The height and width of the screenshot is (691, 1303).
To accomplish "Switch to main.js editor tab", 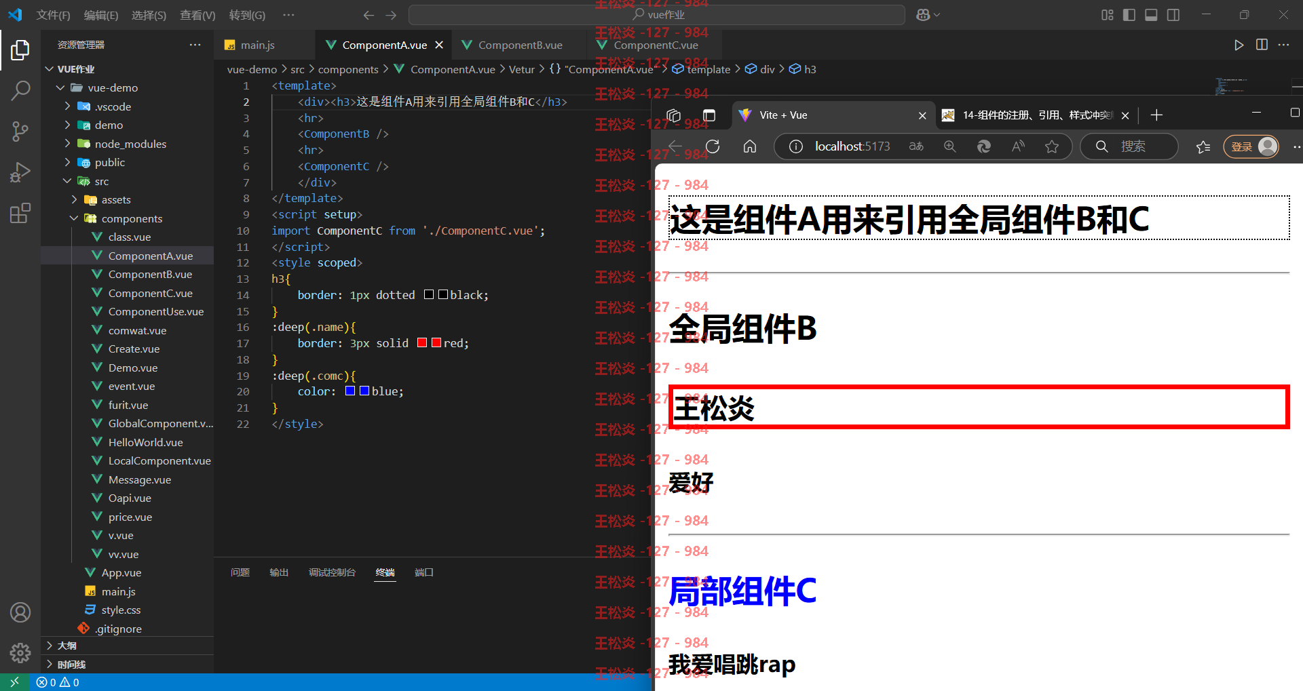I will pos(258,45).
